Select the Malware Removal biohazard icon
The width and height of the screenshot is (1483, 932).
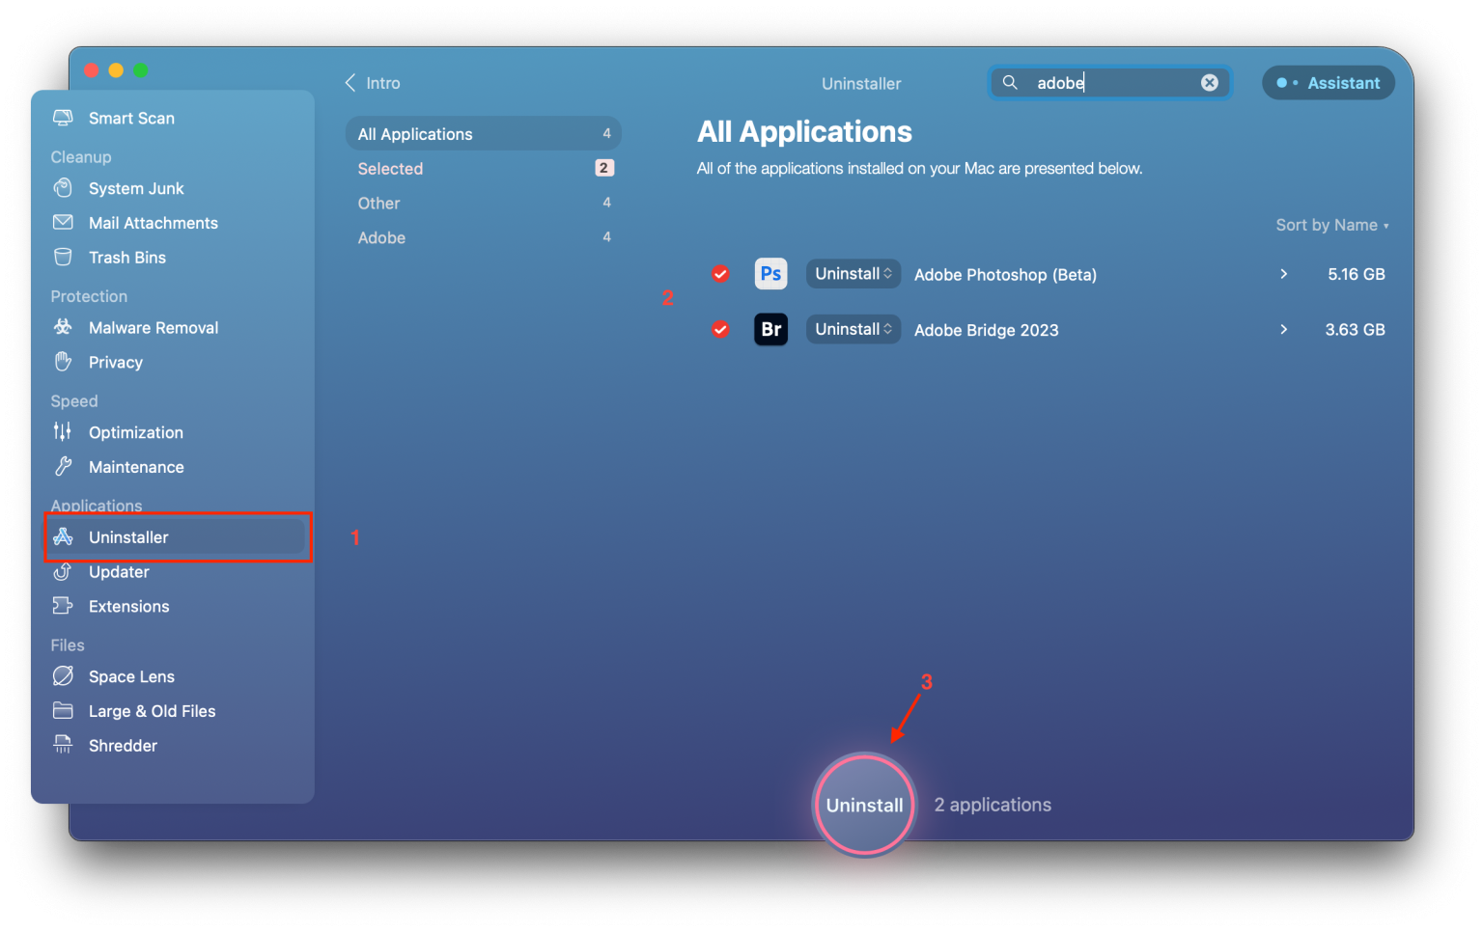coord(63,327)
